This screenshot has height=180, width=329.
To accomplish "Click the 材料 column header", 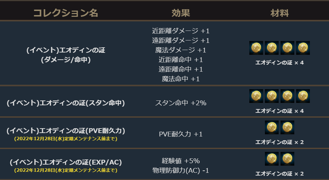I will tap(279, 13).
